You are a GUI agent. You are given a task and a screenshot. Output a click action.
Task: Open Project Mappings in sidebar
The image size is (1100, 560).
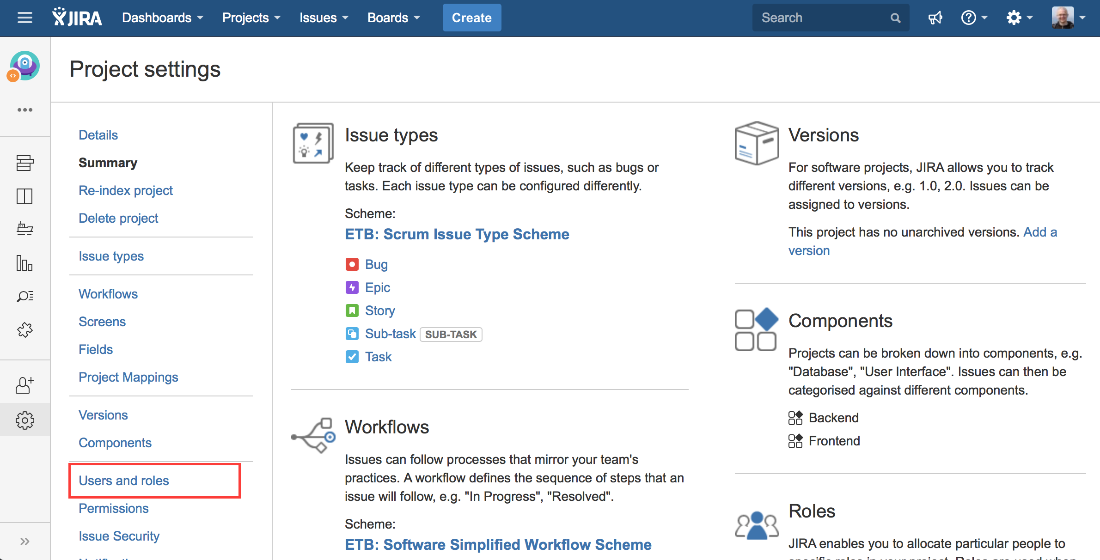[128, 377]
